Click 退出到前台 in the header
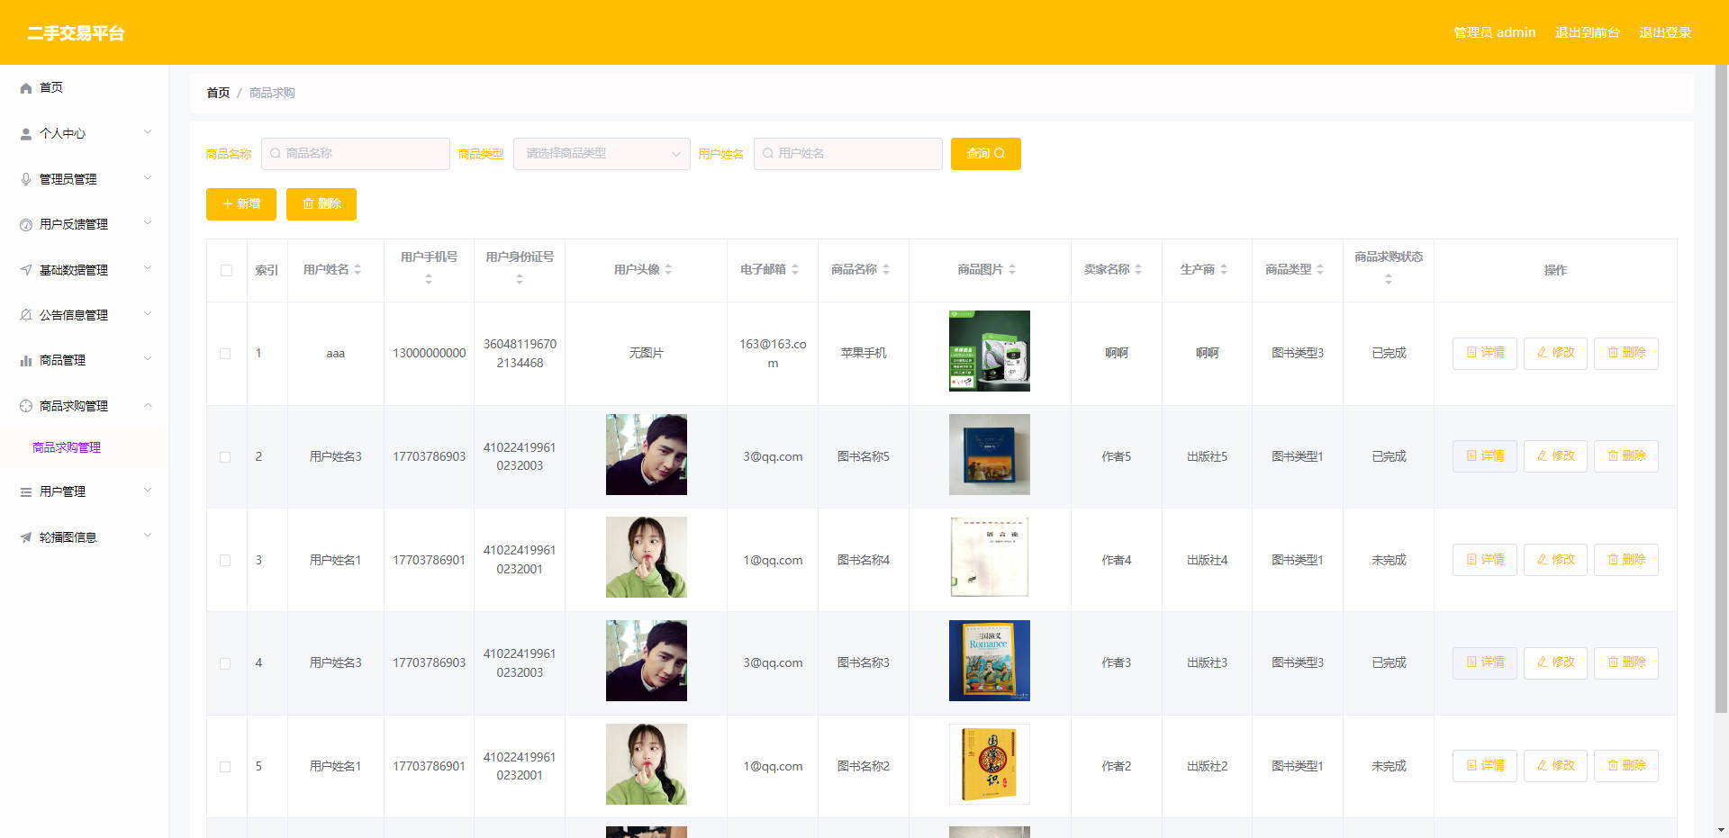The image size is (1729, 838). click(x=1588, y=32)
